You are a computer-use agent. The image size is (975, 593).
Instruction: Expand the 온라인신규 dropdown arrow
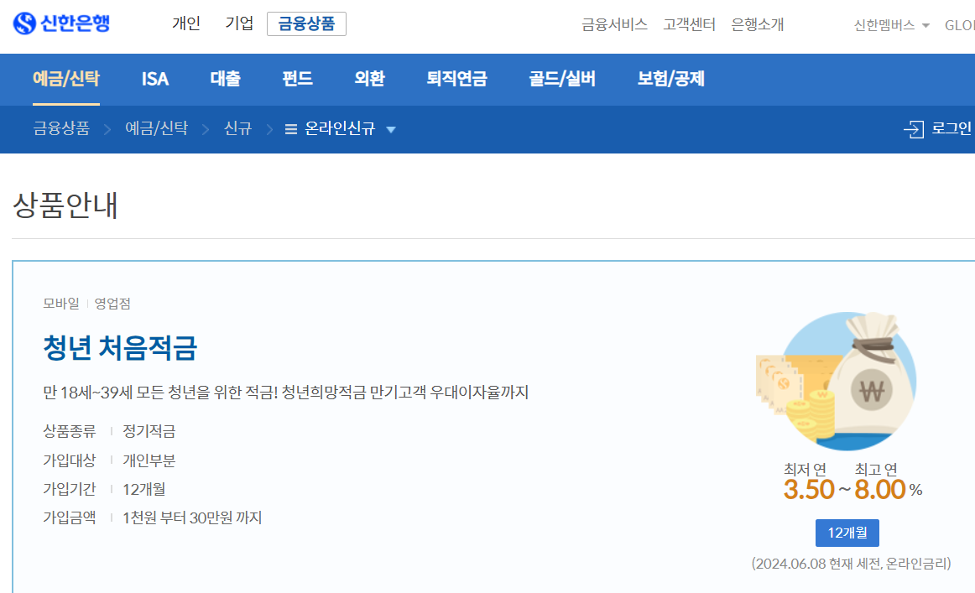pos(391,131)
